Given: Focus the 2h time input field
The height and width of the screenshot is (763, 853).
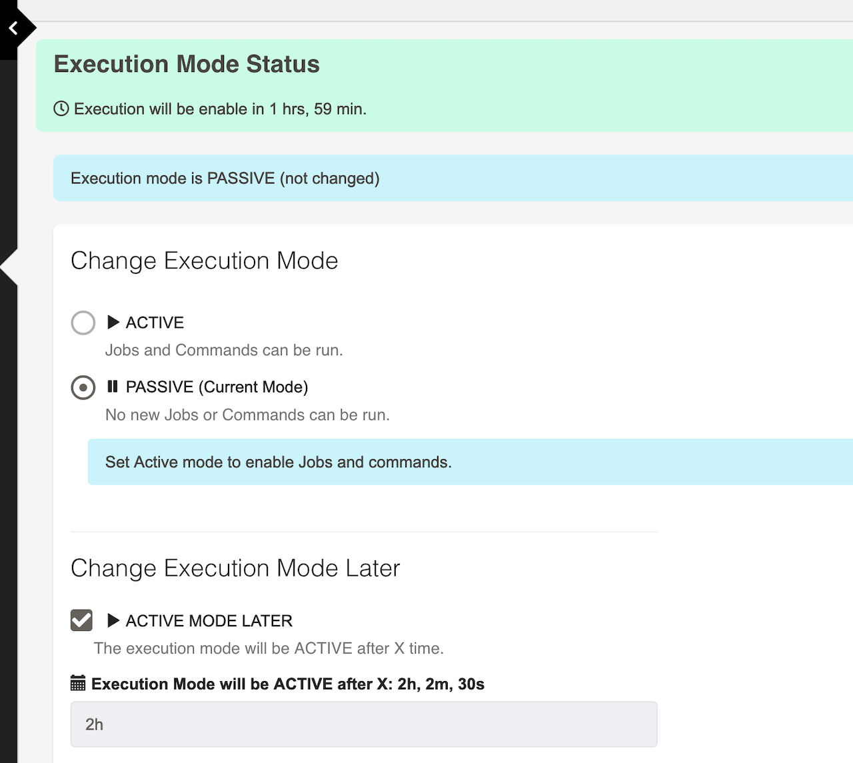Looking at the screenshot, I should click(x=364, y=724).
